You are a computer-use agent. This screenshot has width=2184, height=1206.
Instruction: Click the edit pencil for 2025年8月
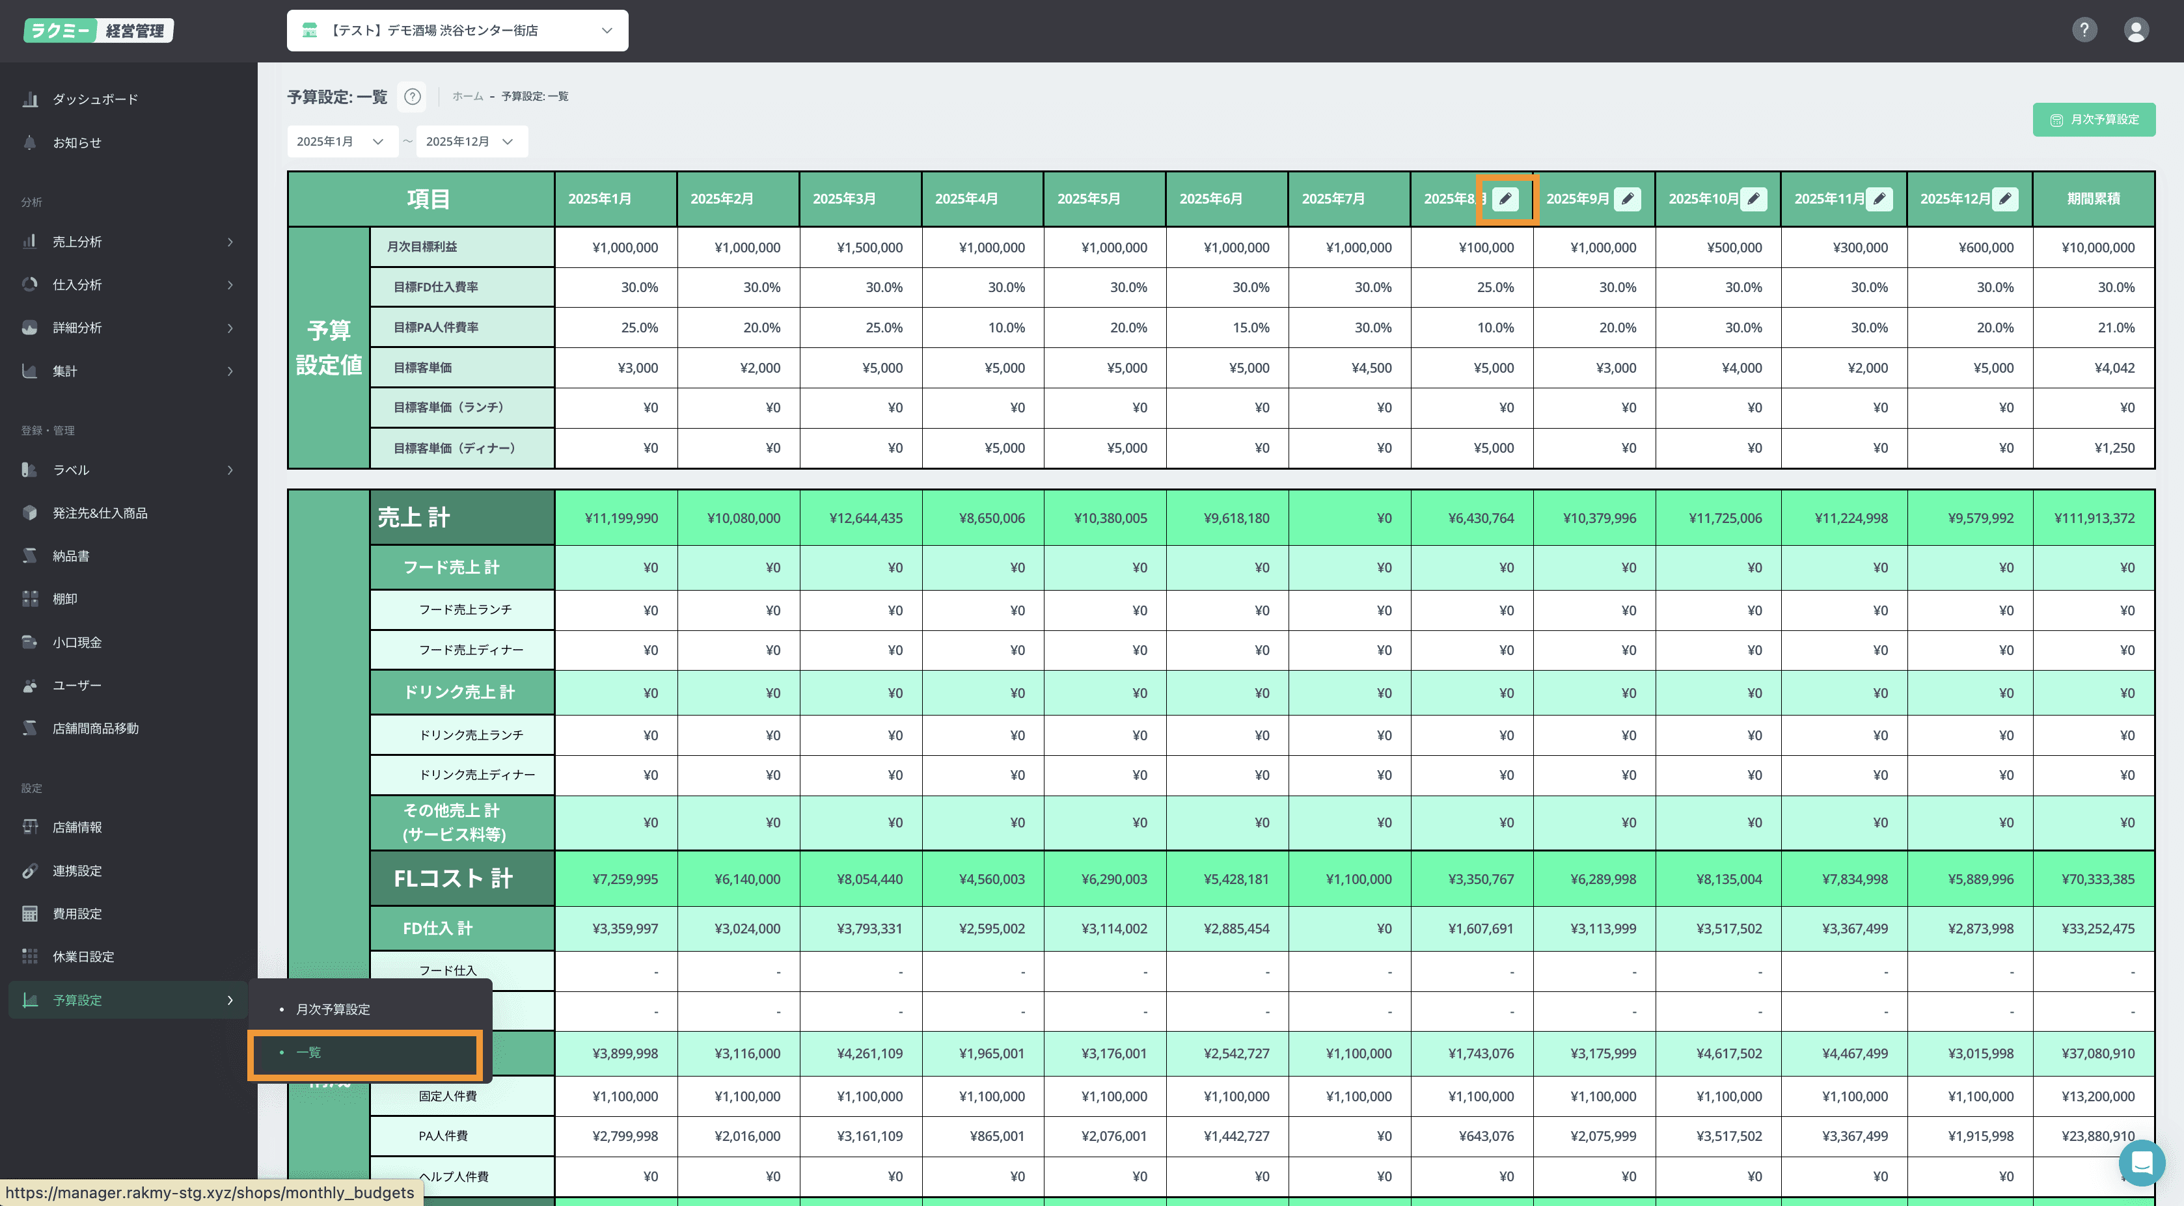[1505, 199]
